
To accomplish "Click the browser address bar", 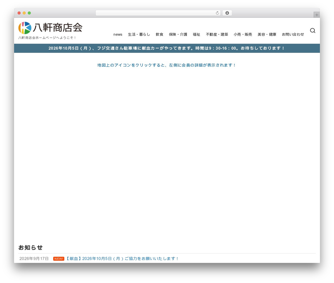I will point(158,13).
